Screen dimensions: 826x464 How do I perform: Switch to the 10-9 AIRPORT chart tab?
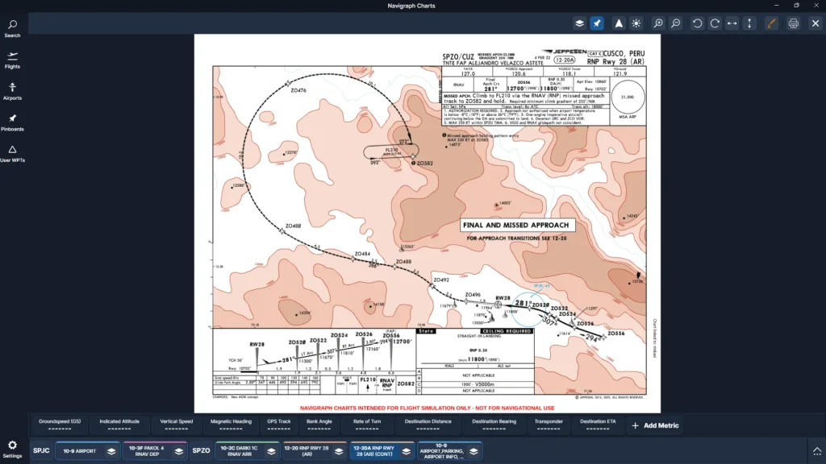point(80,451)
